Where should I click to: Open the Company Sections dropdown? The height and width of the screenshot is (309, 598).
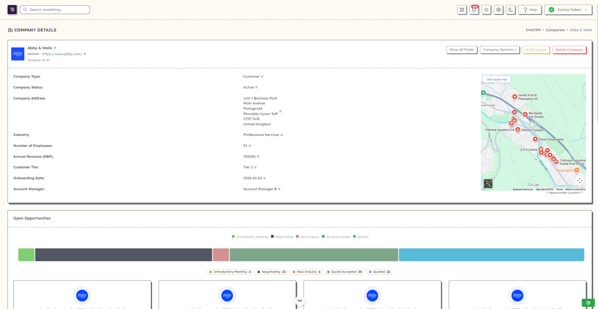(500, 49)
